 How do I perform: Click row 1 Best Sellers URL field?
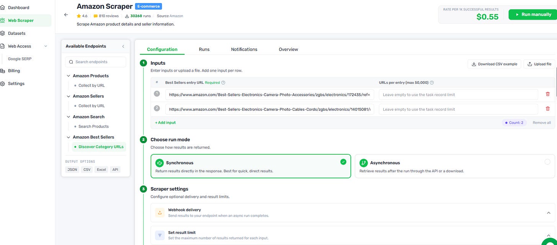(270, 95)
